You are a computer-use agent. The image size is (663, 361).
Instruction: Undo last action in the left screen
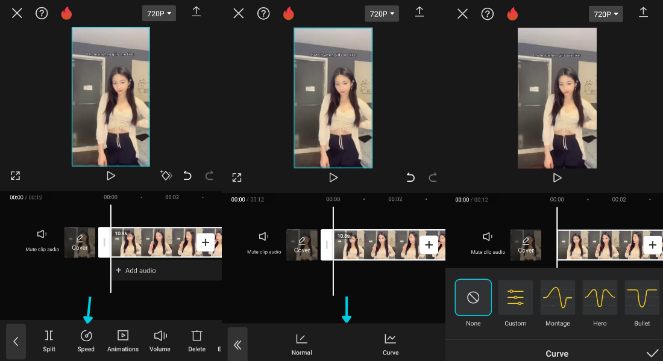point(187,175)
